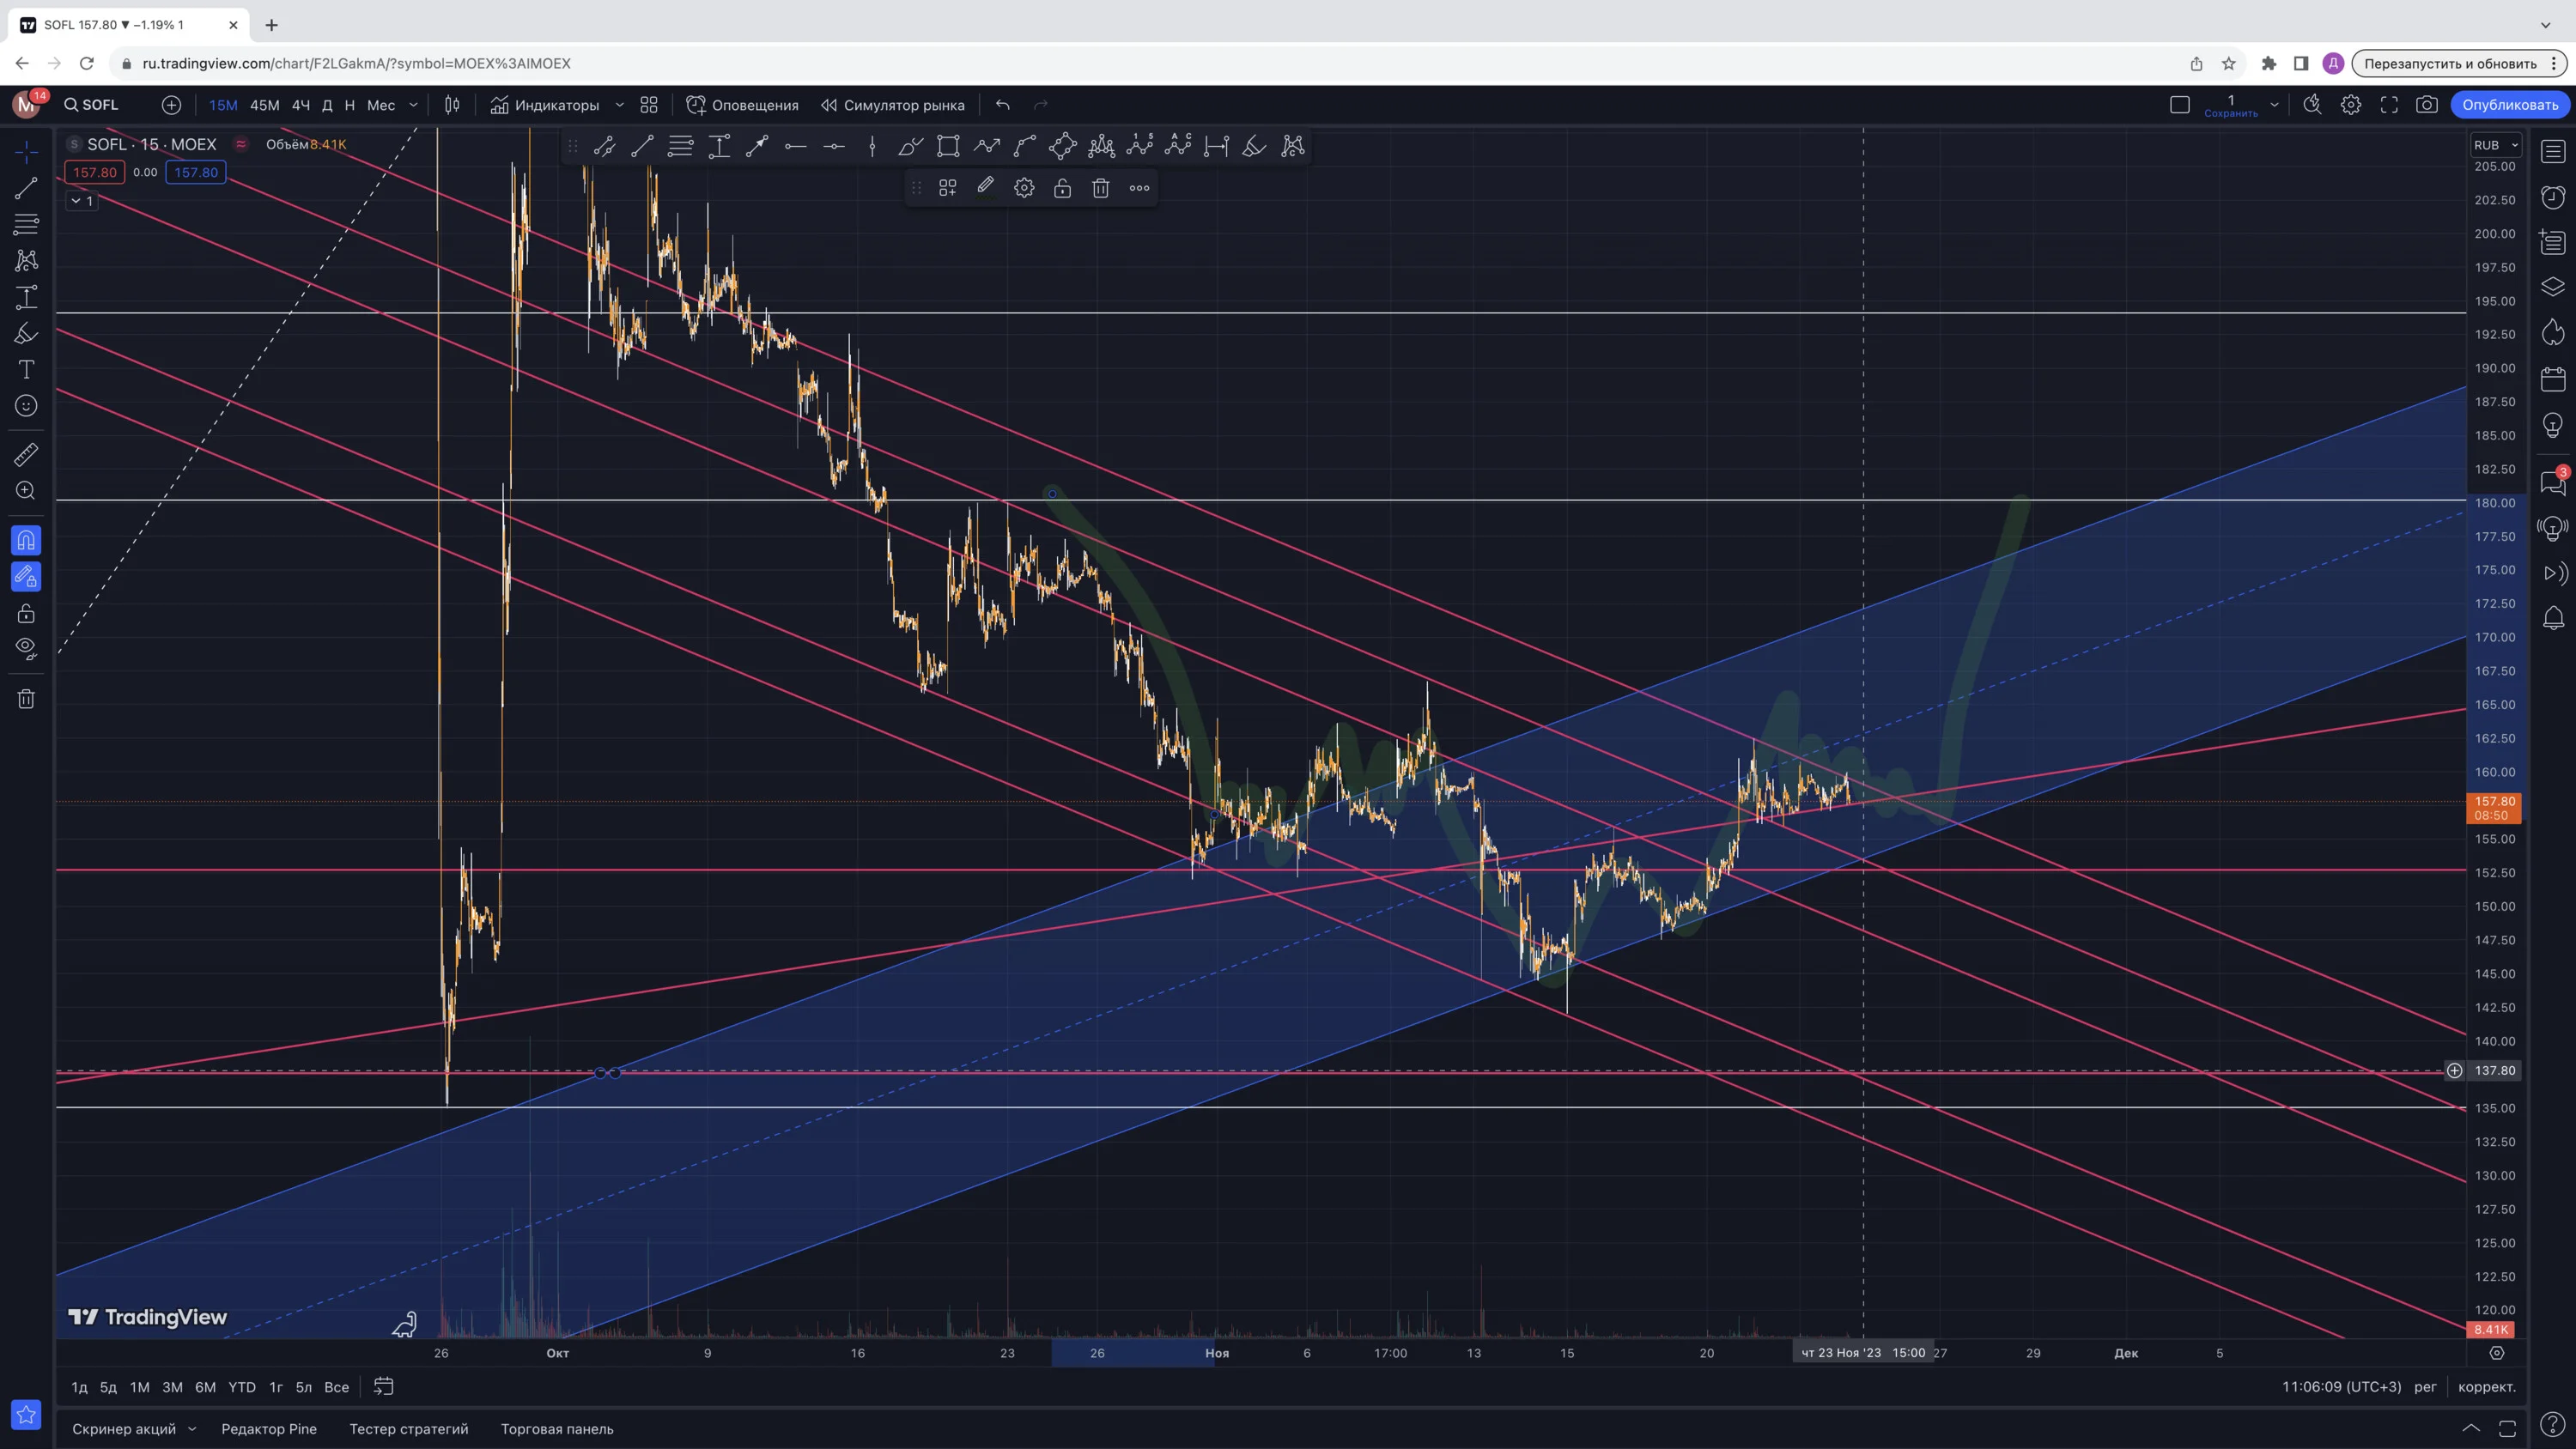Toggle stay in drawing mode
2576x1449 pixels.
(x=26, y=577)
